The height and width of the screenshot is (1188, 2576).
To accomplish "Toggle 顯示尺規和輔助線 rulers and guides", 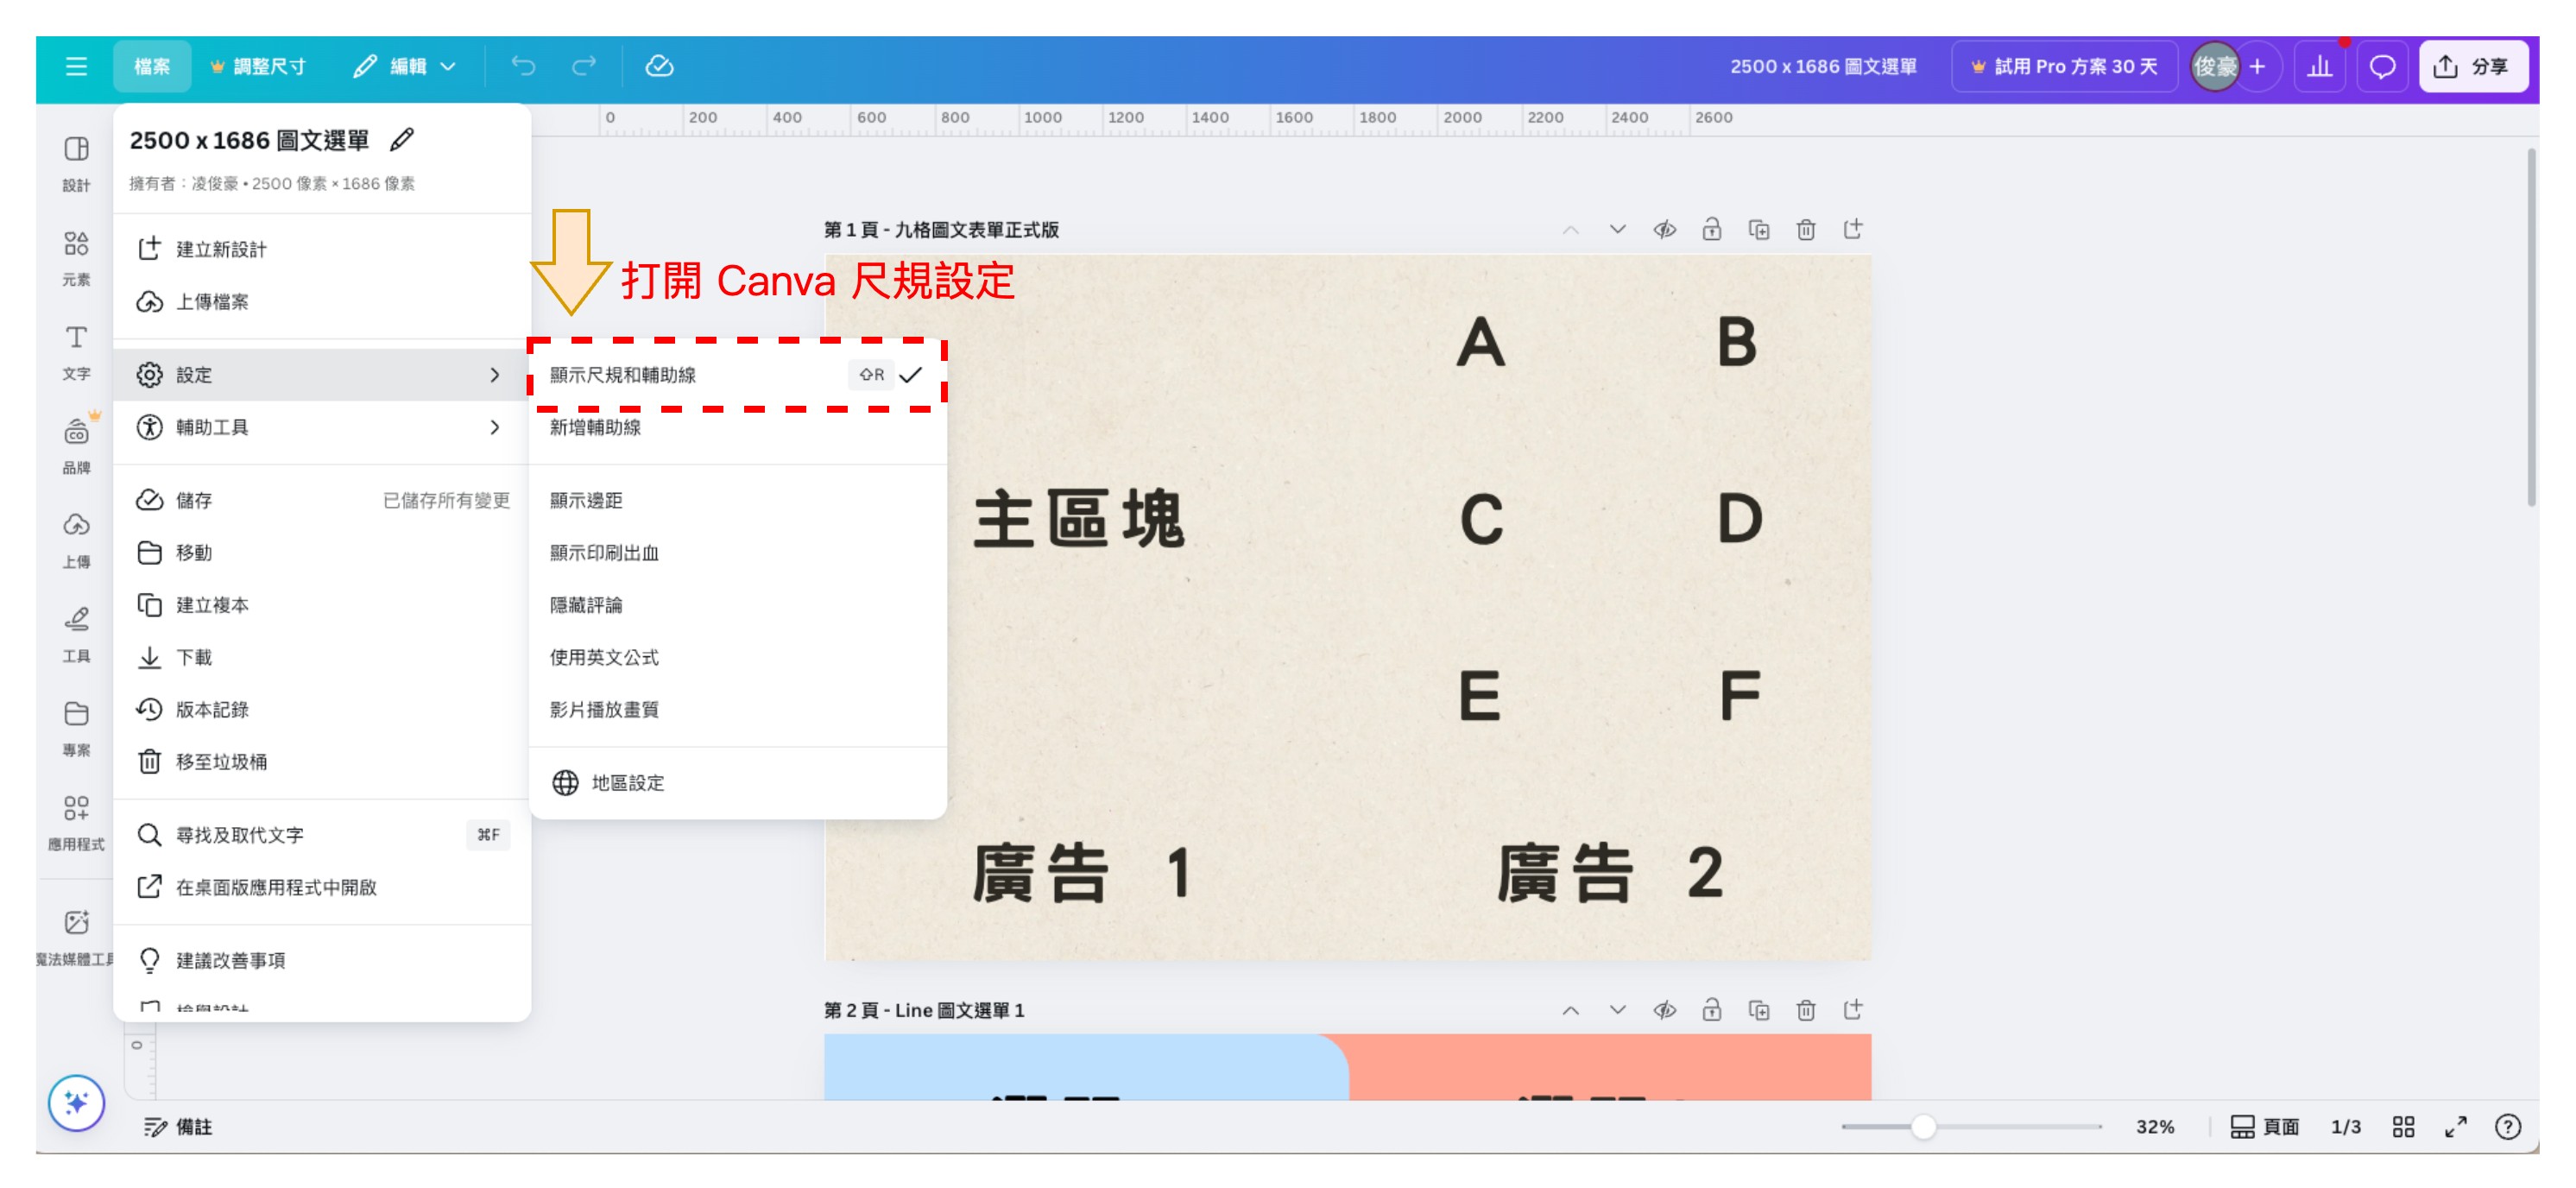I will 738,374.
